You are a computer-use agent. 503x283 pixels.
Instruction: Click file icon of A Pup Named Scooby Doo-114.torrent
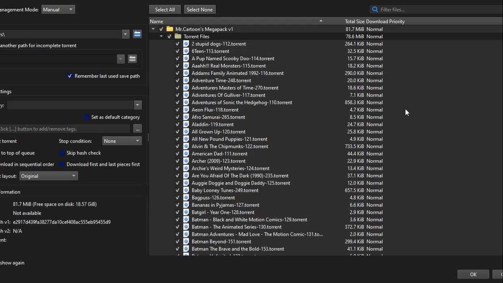(x=186, y=58)
